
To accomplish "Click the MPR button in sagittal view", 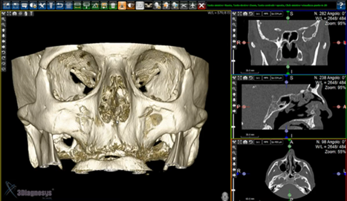I will tap(266, 78).
